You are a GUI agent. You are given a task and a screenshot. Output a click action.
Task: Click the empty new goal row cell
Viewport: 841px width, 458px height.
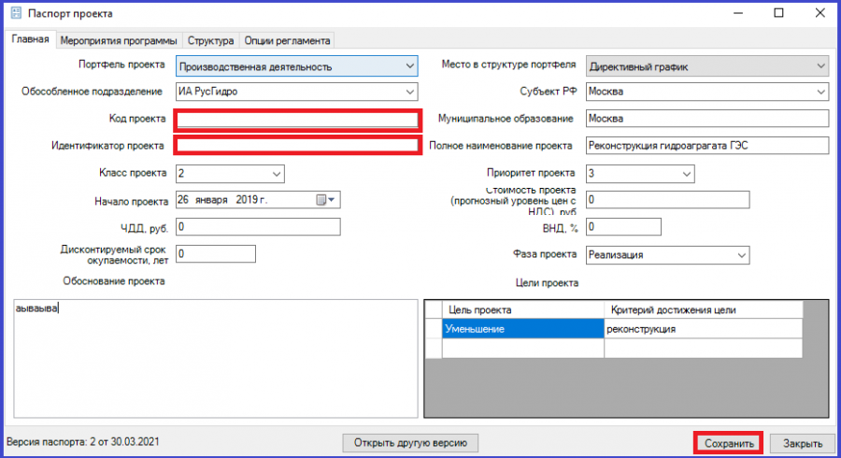[x=523, y=348]
